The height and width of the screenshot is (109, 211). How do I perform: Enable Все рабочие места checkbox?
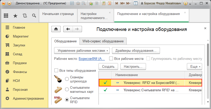[x=111, y=59]
